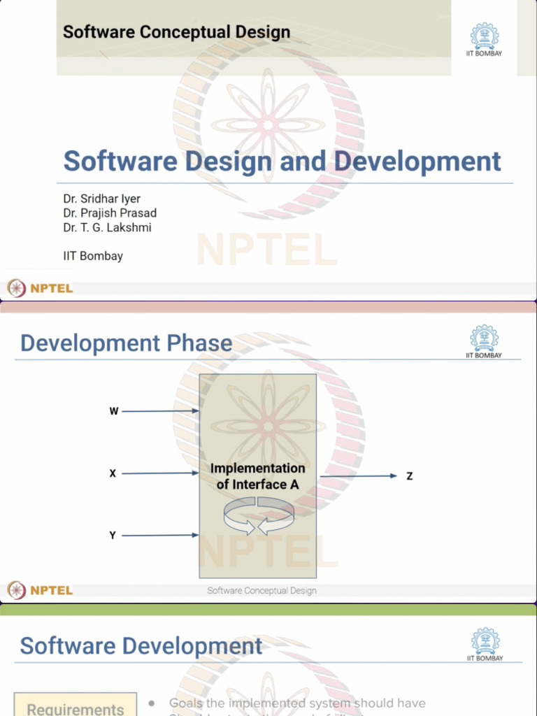537x716 pixels.
Task: Click the name 'Dr. T. G. Lakshmi'
Action: [x=107, y=227]
